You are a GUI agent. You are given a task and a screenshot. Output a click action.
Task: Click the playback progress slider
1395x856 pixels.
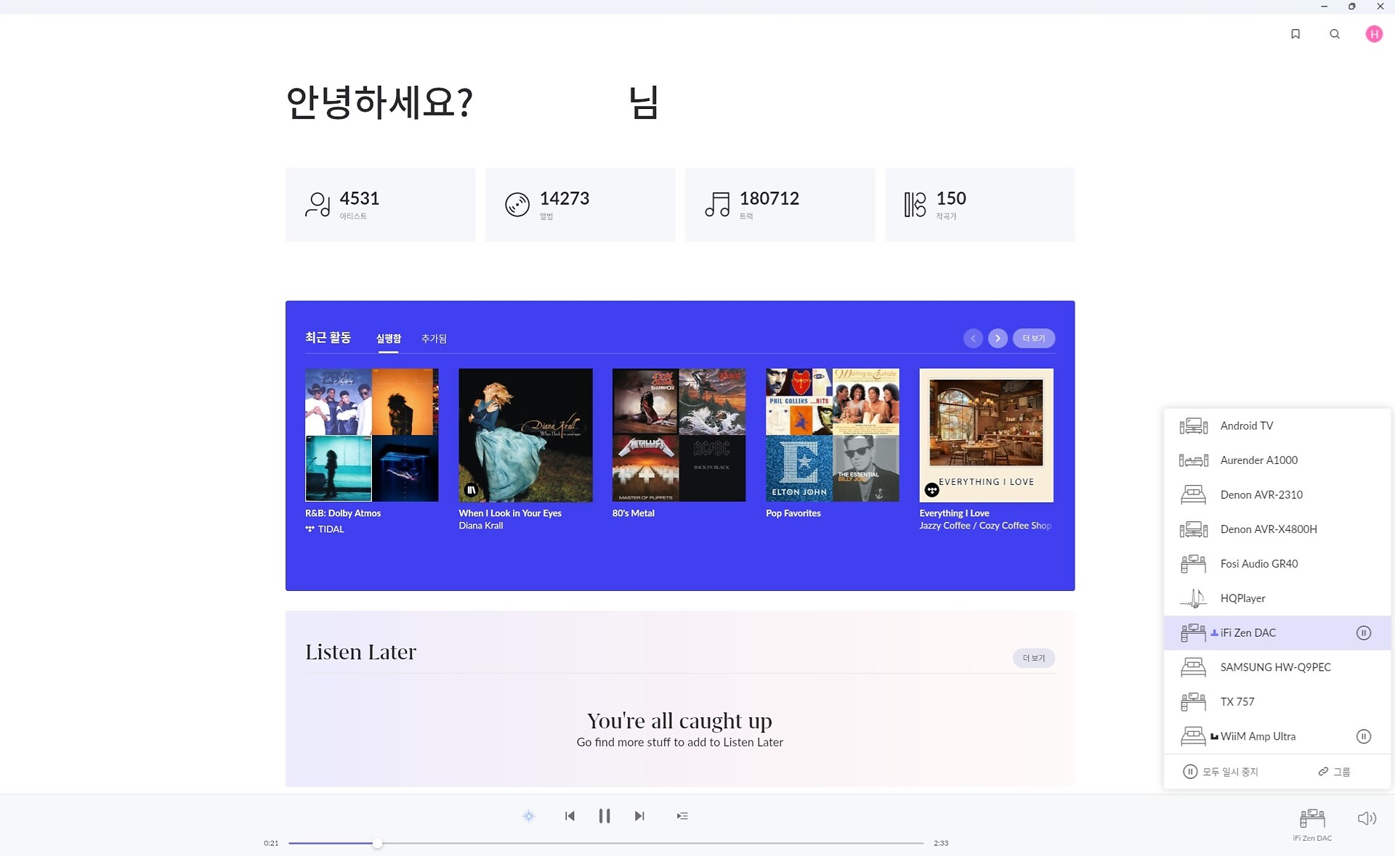point(605,843)
